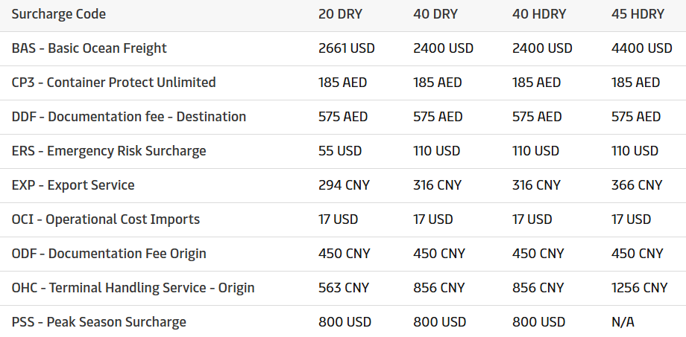686x337 pixels.
Task: Click CP3 - Container Protect Unlimited label
Action: (x=114, y=83)
